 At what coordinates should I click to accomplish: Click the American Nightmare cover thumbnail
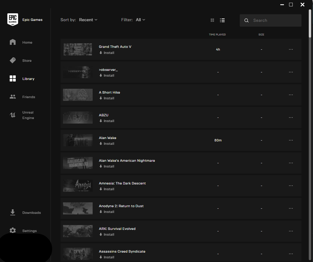pos(78,163)
